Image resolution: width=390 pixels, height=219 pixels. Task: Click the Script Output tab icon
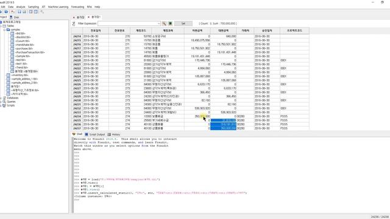click(87, 134)
